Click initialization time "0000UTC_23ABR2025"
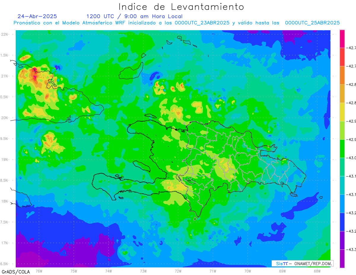Viewport: 356px width, 275px height. [202, 23]
